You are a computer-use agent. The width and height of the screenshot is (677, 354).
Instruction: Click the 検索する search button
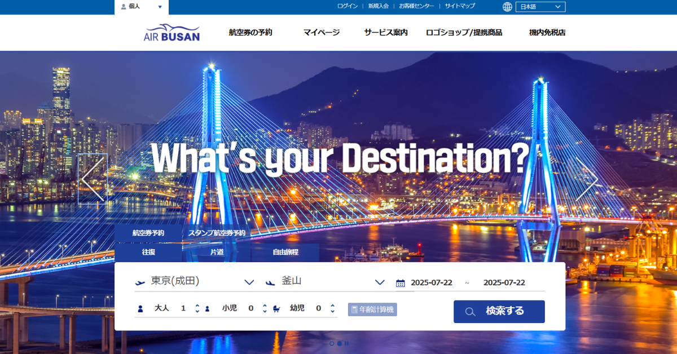[x=499, y=311]
